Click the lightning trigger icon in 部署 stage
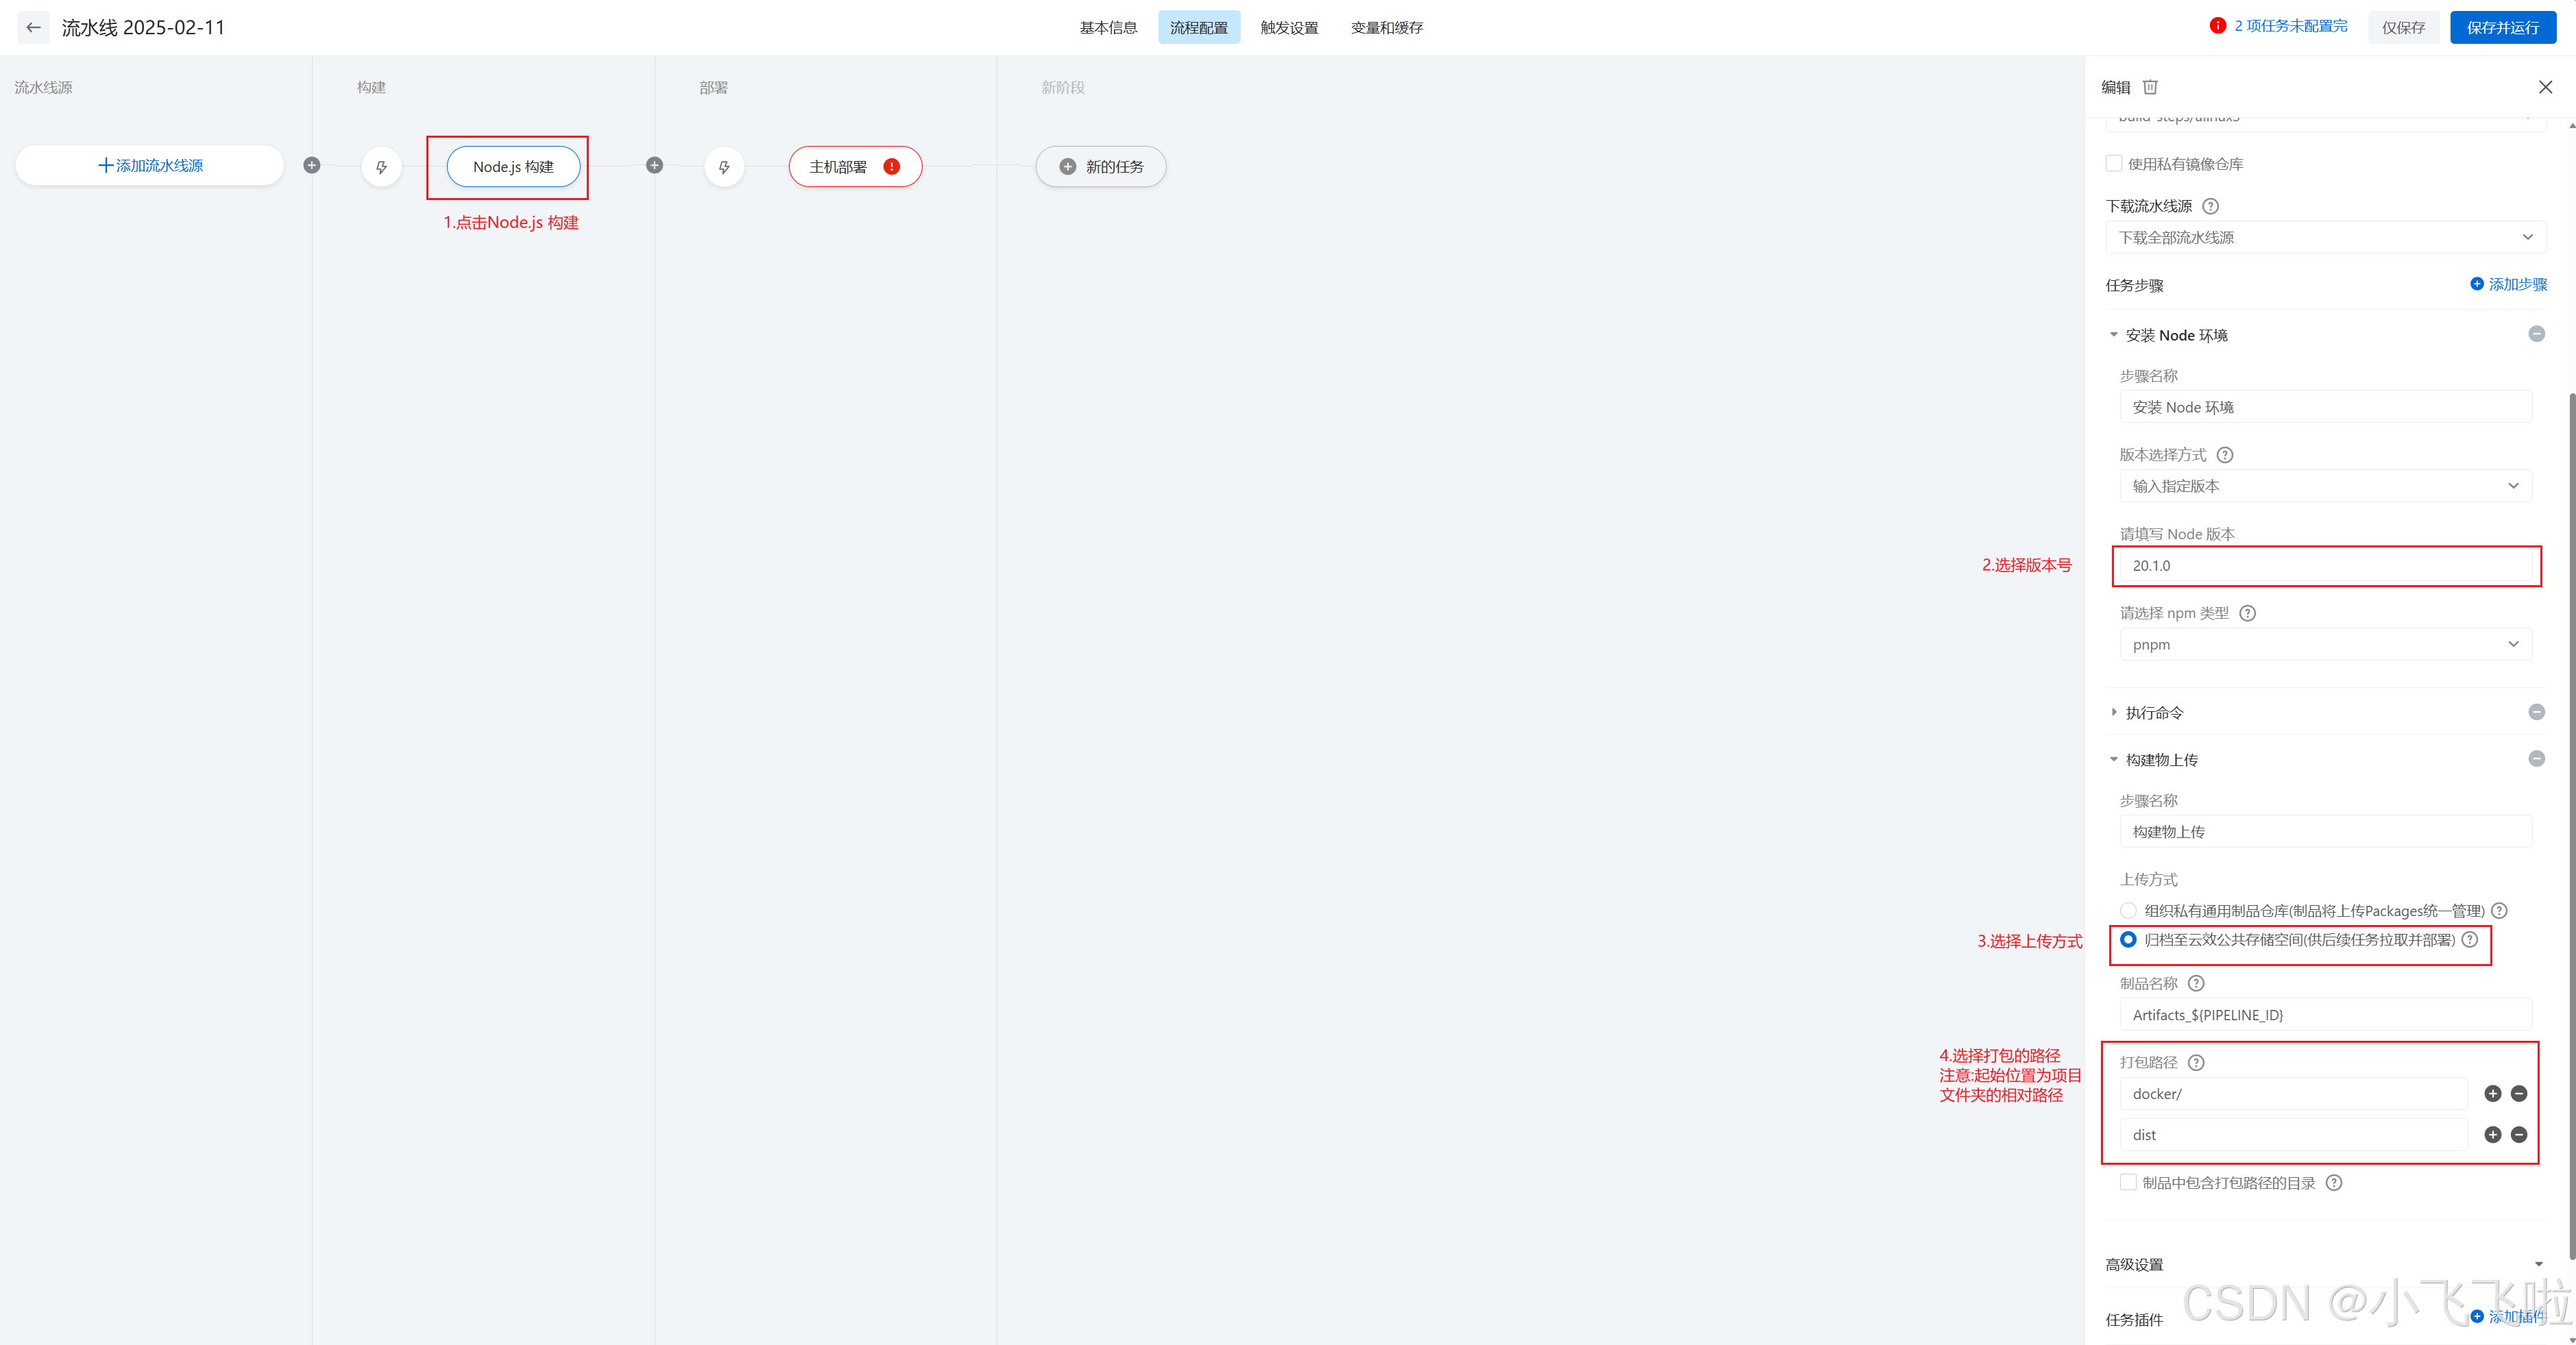Viewport: 2576px width, 1345px height. [x=724, y=167]
